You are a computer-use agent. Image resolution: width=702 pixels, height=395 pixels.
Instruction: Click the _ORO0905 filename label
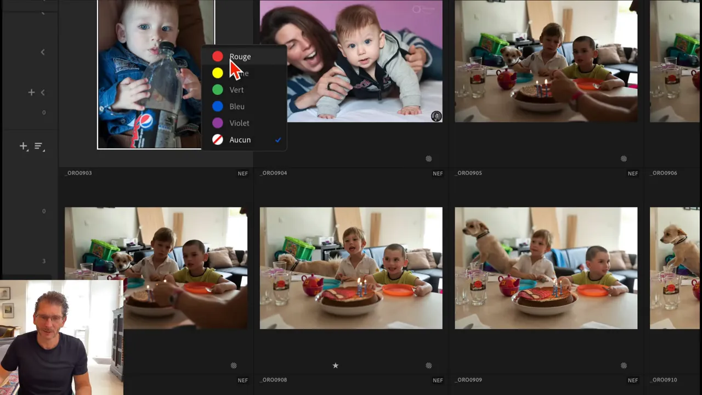pyautogui.click(x=468, y=173)
